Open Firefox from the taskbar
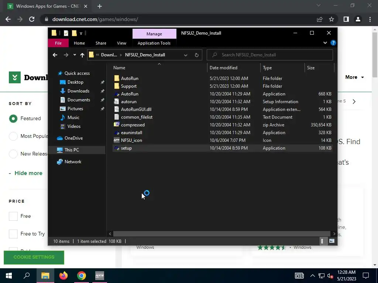The width and height of the screenshot is (378, 283). point(63,276)
